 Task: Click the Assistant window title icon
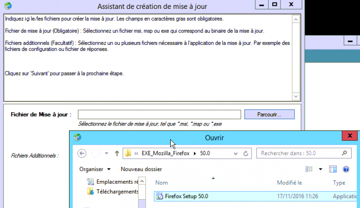click(x=8, y=5)
